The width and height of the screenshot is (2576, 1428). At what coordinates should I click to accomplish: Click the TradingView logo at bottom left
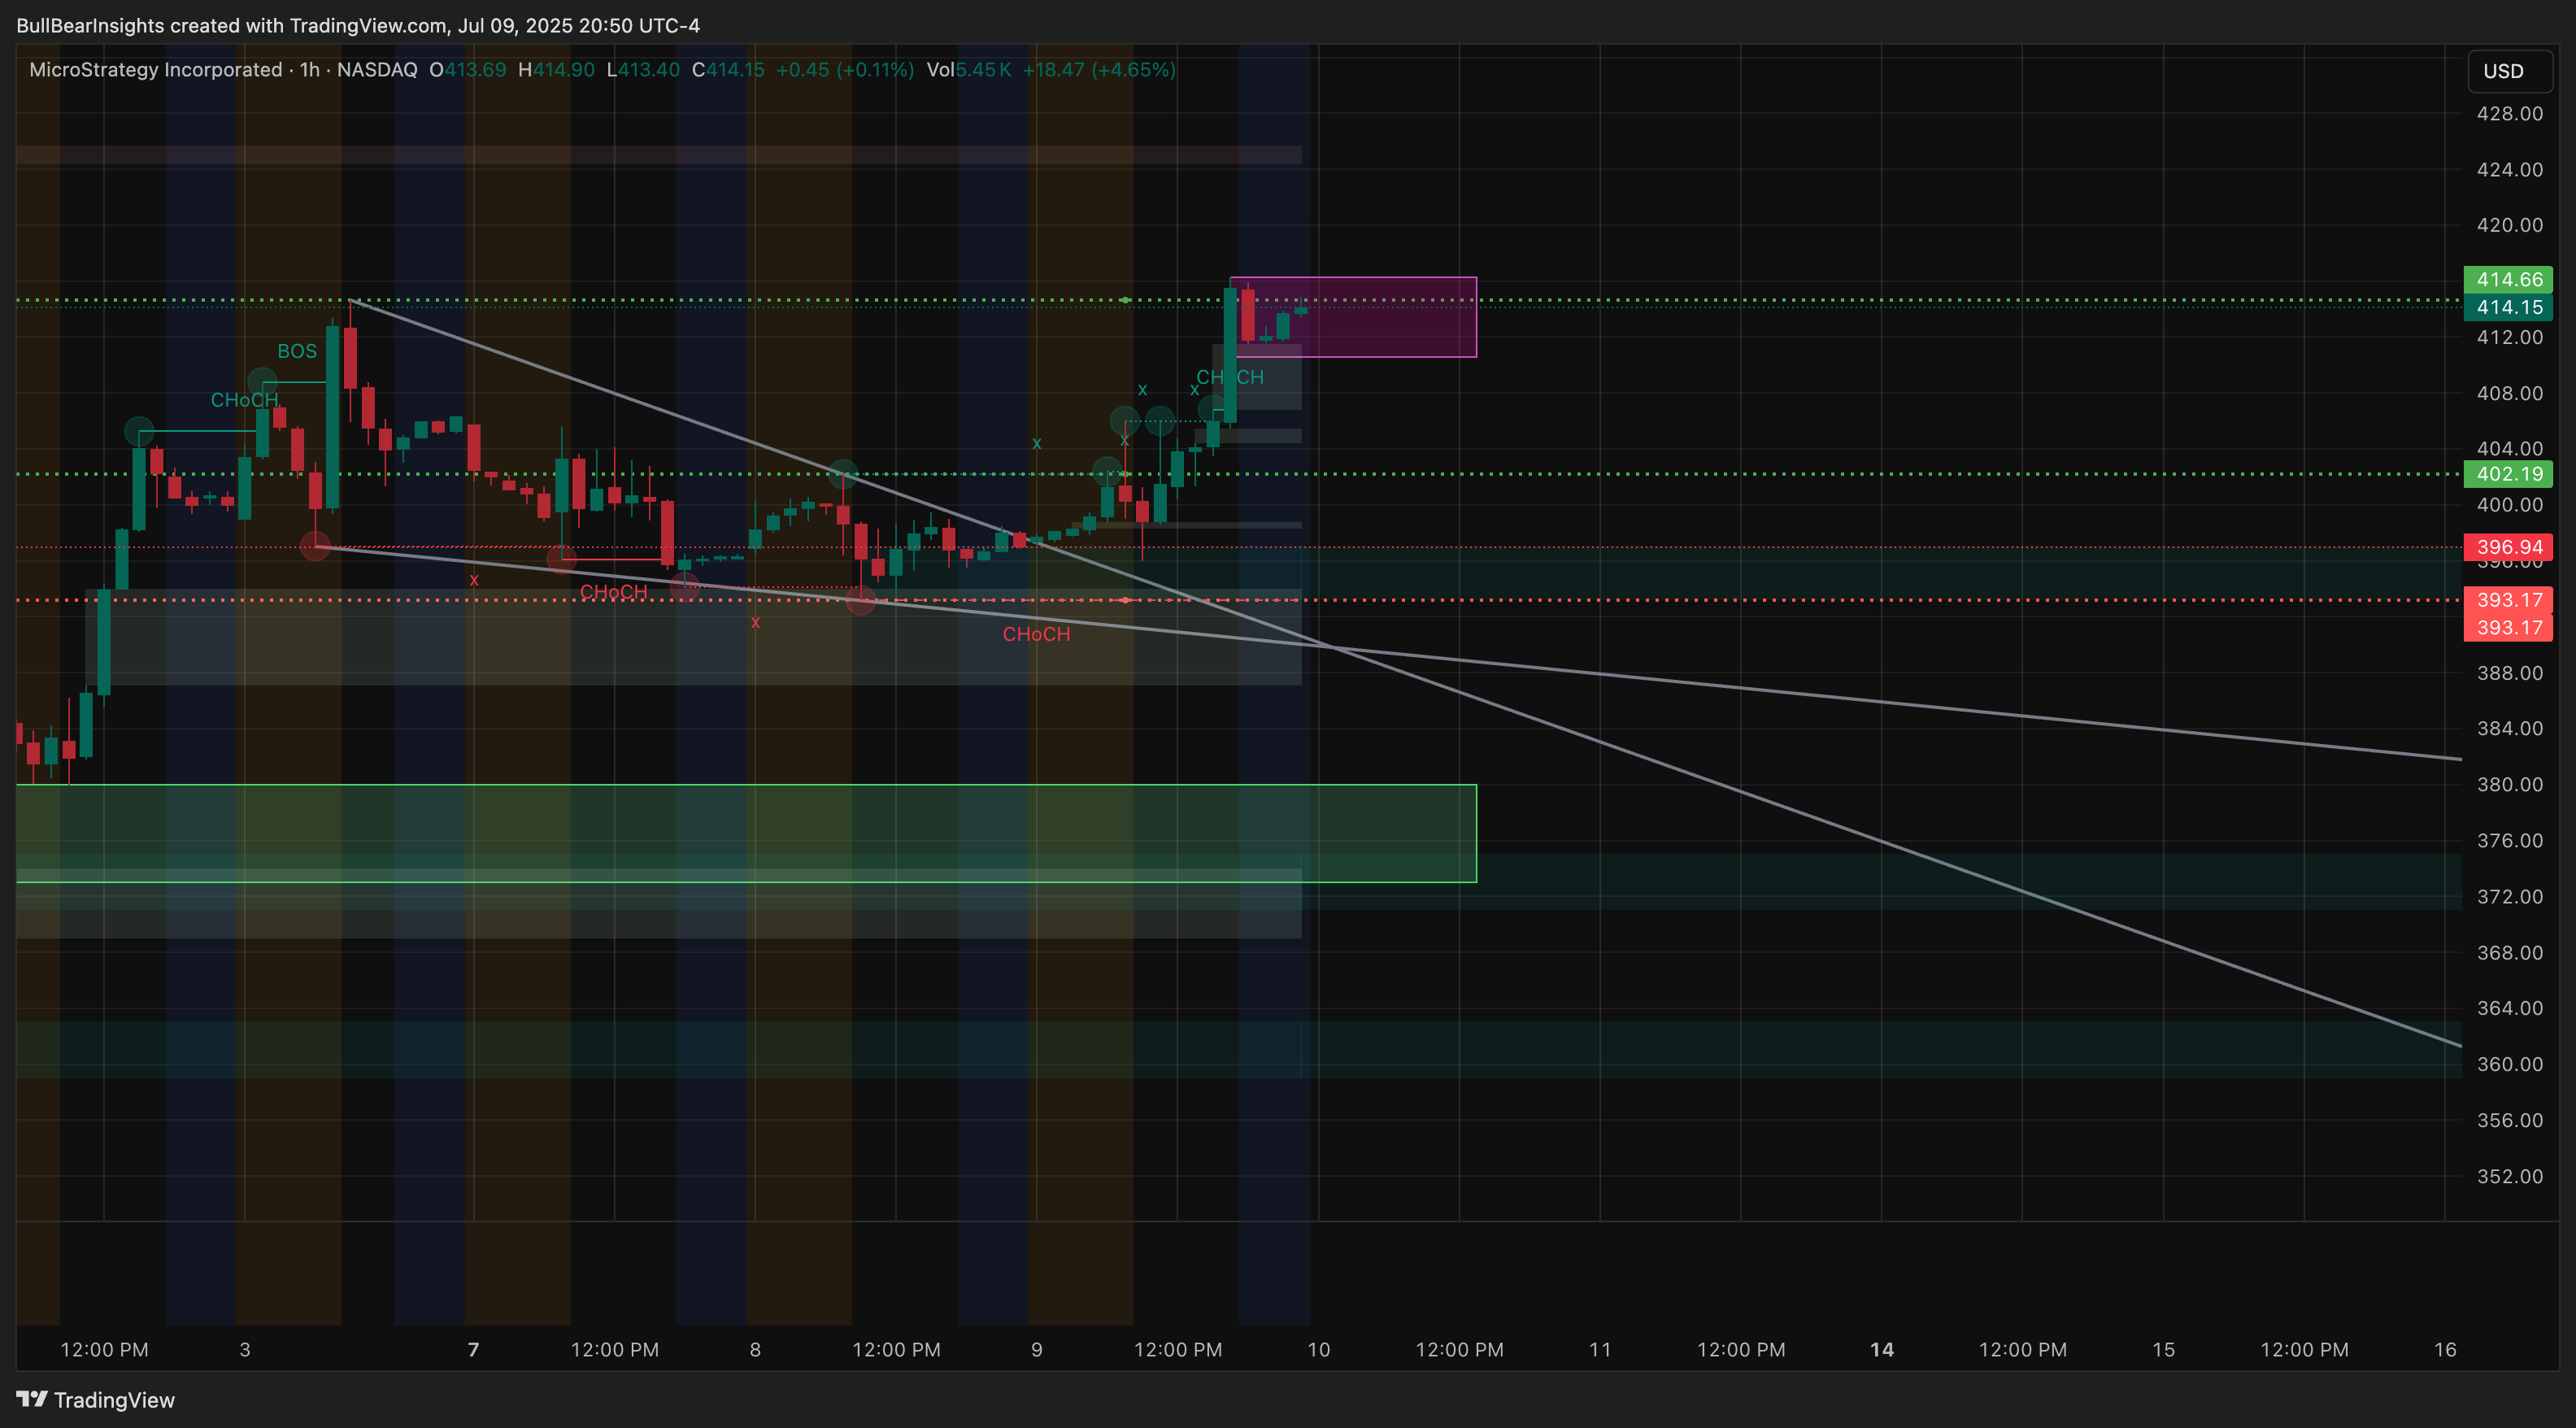[96, 1399]
